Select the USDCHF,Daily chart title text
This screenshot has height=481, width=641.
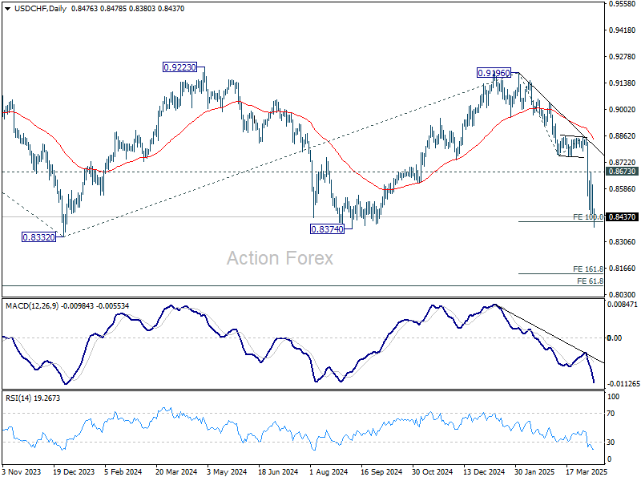pyautogui.click(x=40, y=9)
